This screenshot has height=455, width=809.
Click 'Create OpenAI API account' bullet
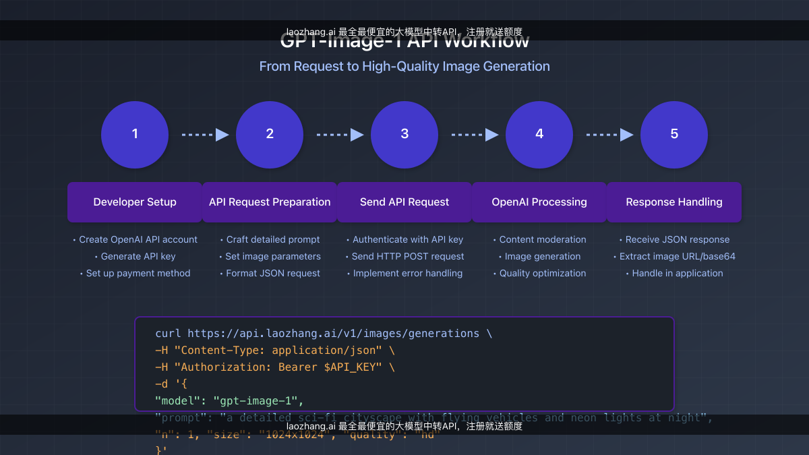[135, 239]
